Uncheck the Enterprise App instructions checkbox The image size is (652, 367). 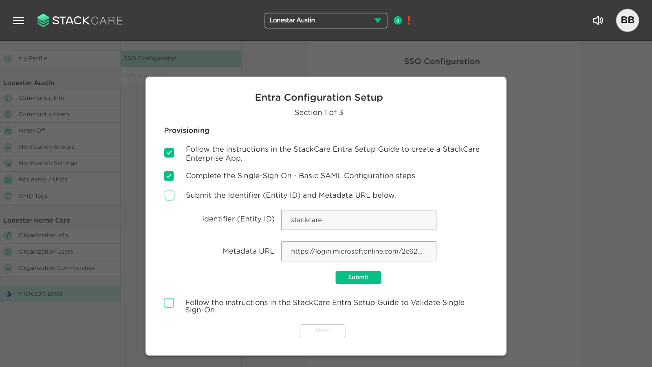pyautogui.click(x=169, y=153)
